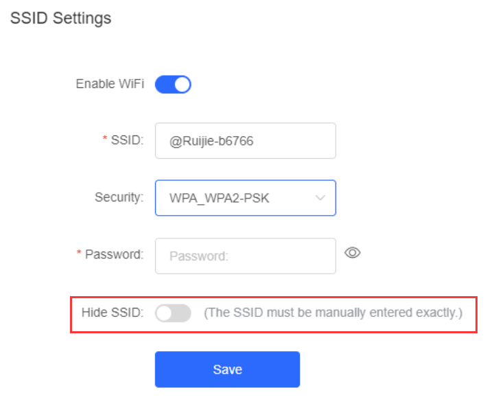Place cursor in the @Ruijie-b6766 text
The height and width of the screenshot is (402, 494).
point(211,141)
